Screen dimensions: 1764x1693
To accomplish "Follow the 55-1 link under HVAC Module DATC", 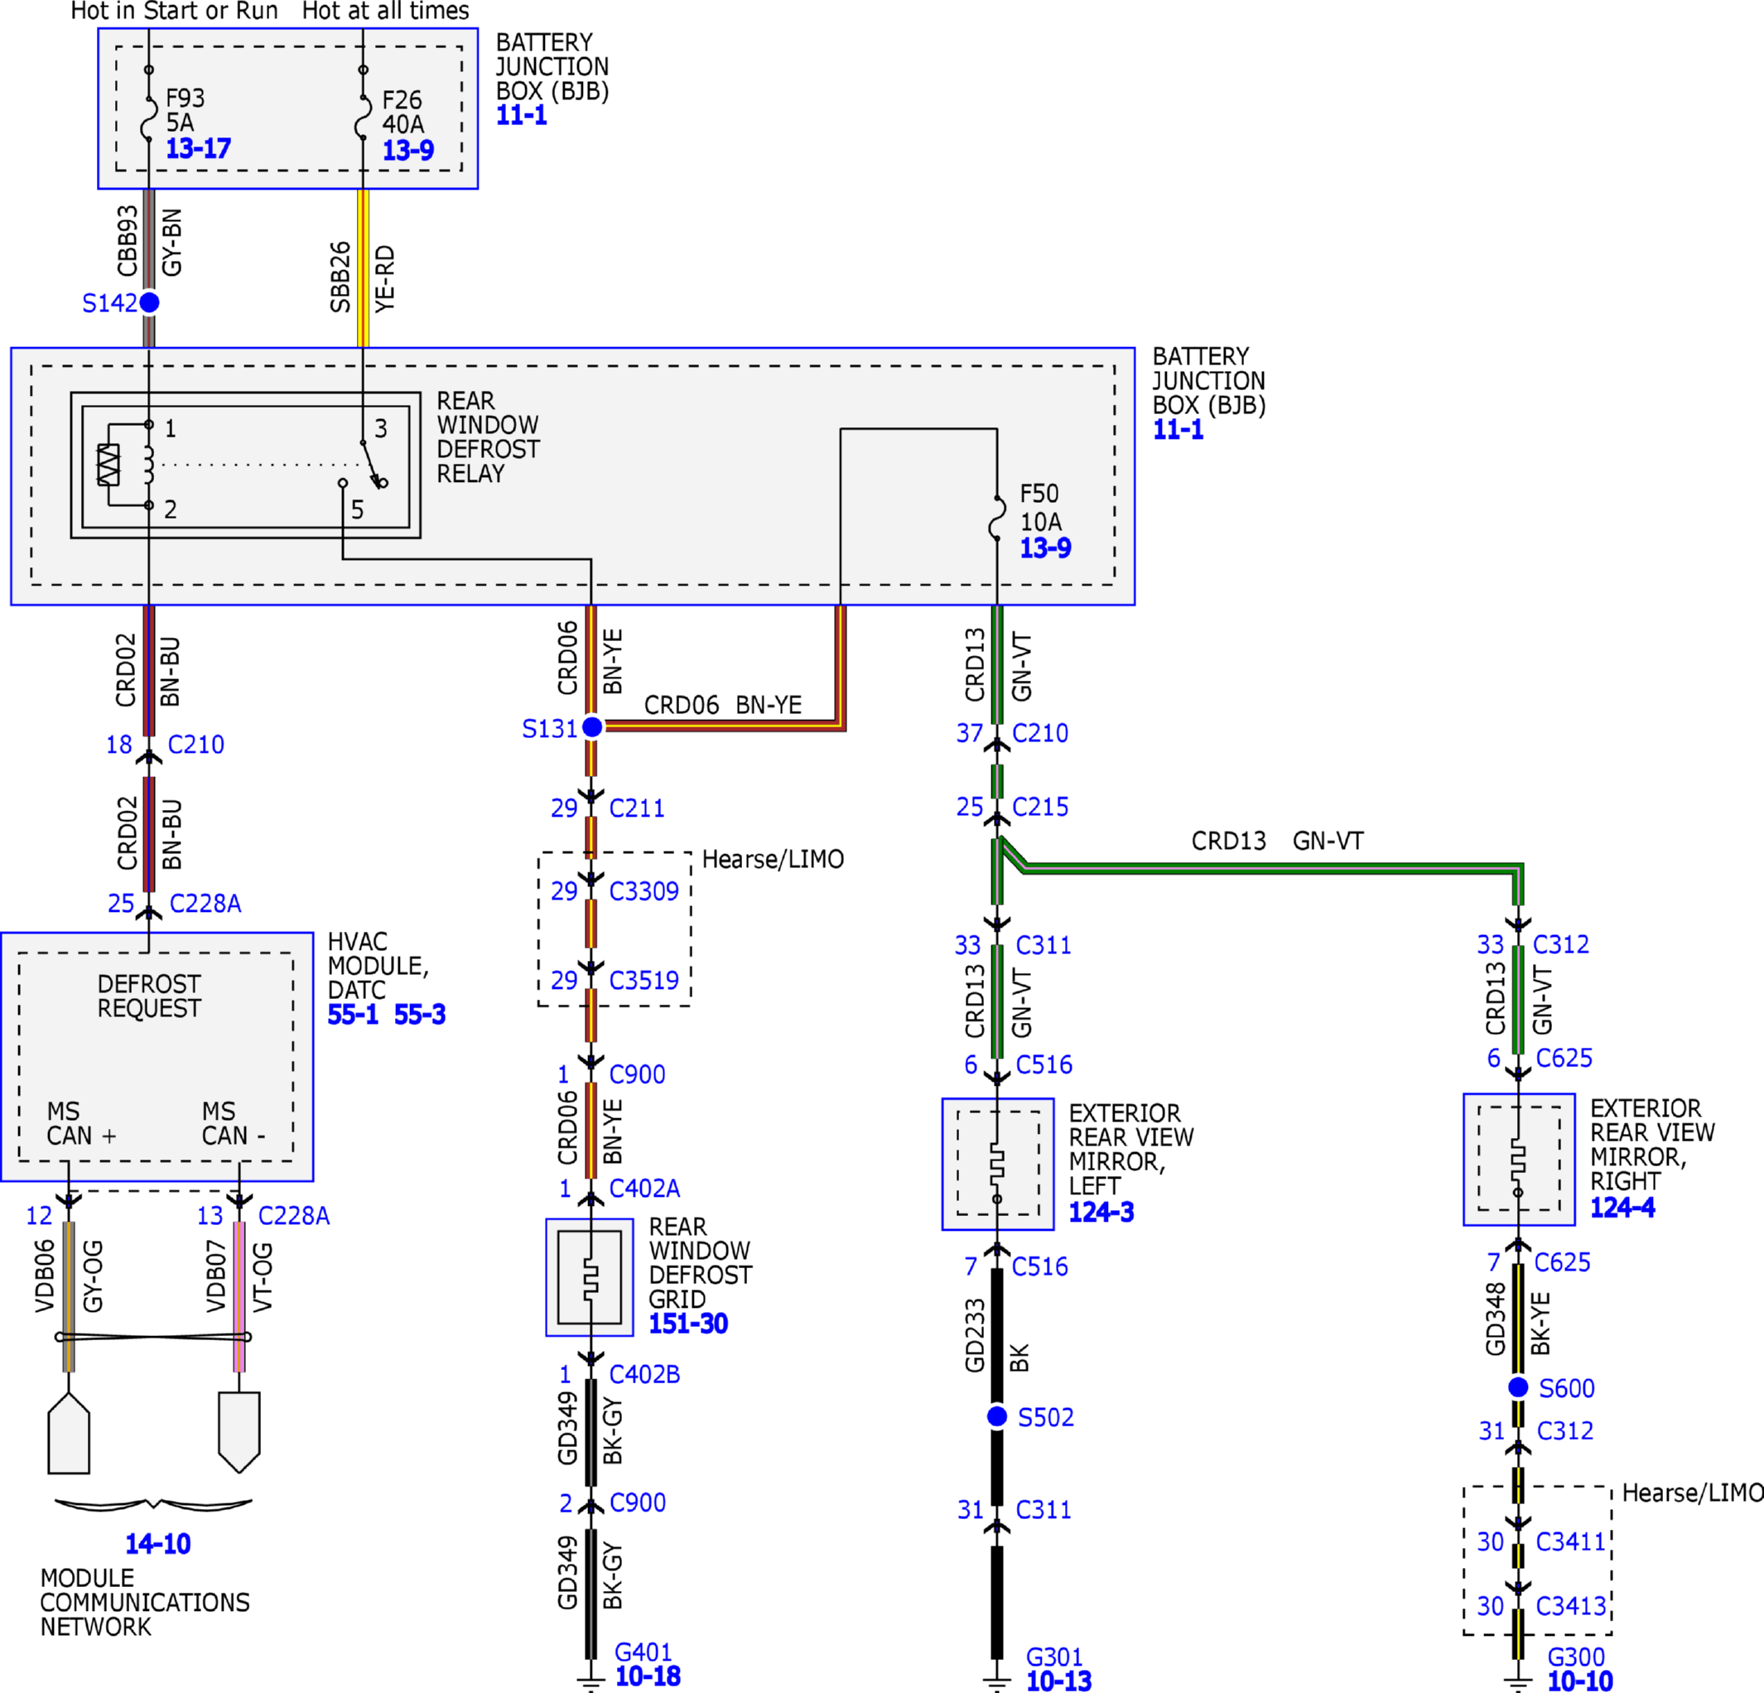I will [x=353, y=1015].
